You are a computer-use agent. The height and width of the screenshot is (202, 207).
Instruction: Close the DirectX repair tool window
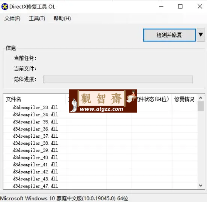point(200,6)
